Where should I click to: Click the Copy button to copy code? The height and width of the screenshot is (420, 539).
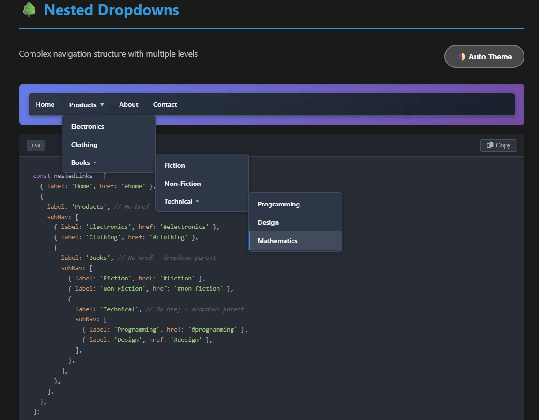(x=498, y=145)
